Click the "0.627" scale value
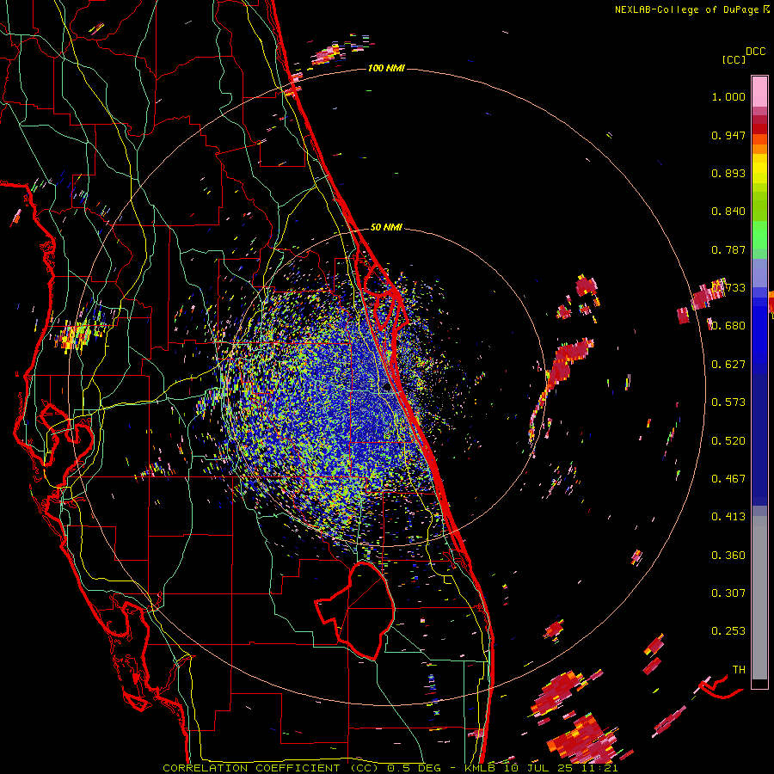The height and width of the screenshot is (774, 774). 728,365
